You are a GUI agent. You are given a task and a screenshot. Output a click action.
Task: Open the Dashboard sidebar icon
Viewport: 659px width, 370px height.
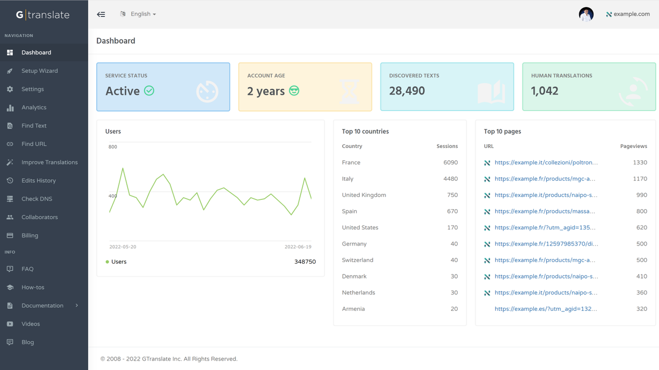10,52
